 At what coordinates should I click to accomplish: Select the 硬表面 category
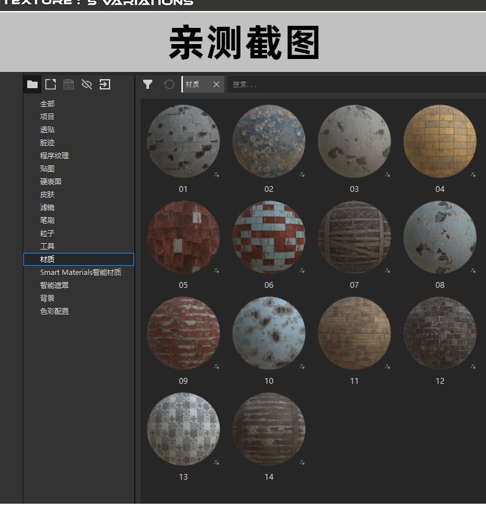tap(51, 182)
